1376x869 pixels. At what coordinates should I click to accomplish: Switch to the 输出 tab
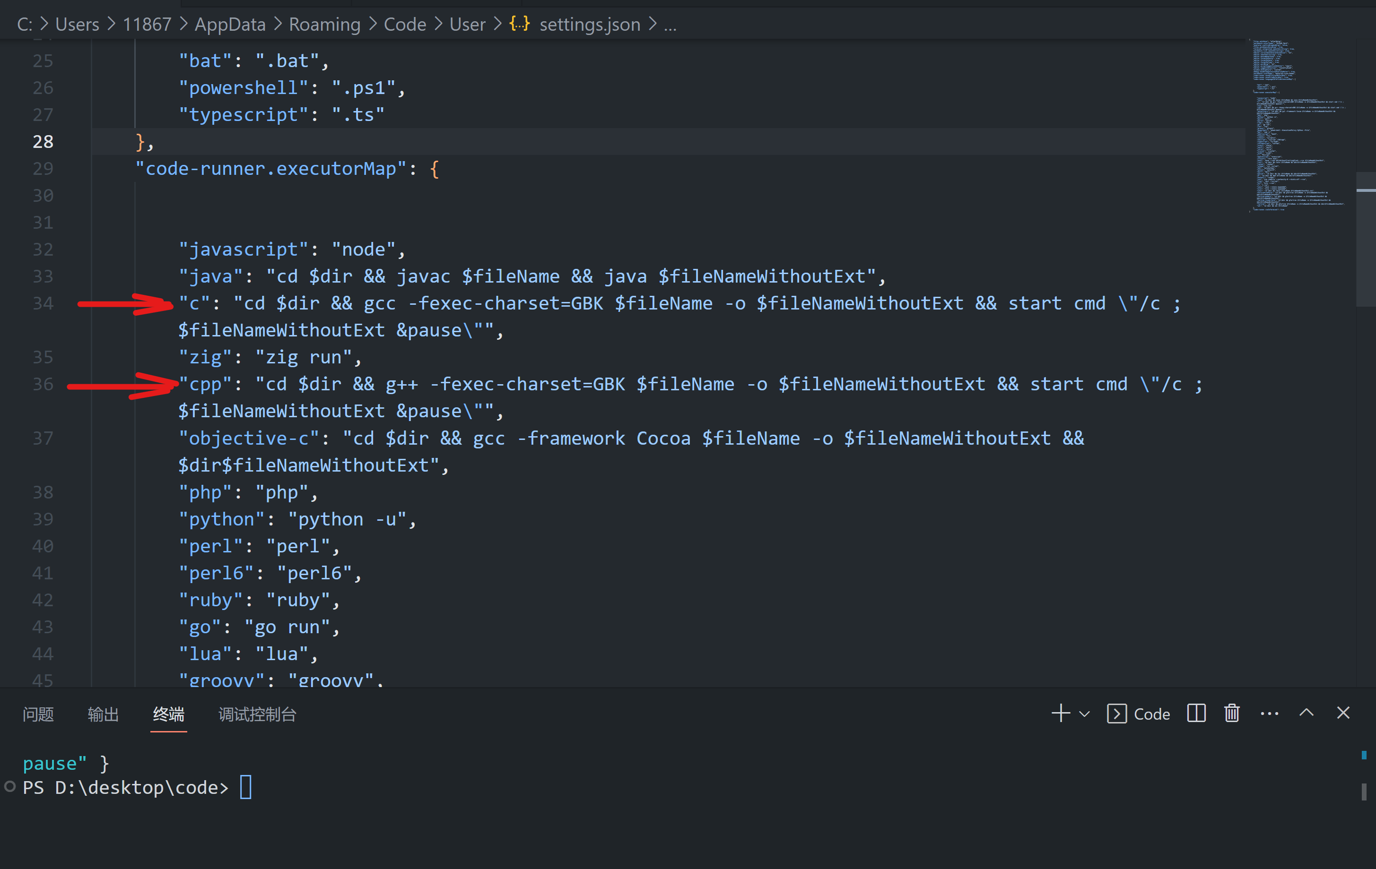[x=104, y=714]
